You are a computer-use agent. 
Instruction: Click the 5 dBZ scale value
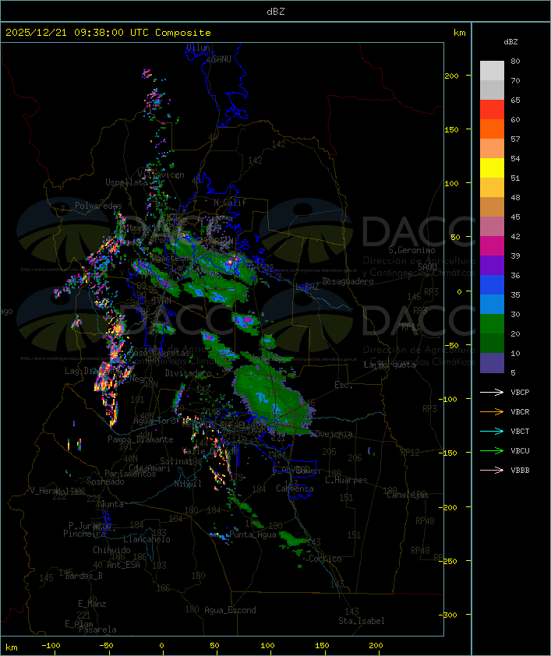[x=513, y=372]
